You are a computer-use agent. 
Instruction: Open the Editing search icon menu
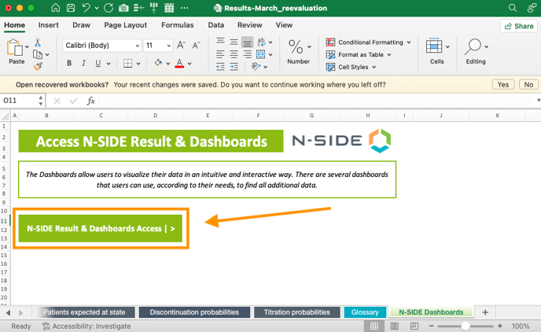coord(475,49)
